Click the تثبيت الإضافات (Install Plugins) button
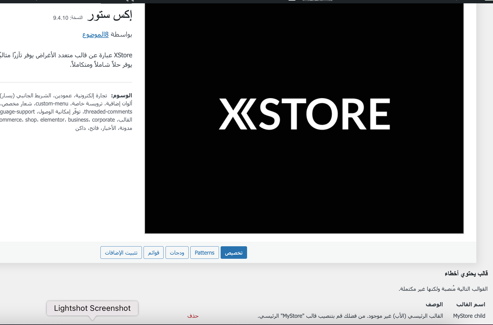 121,253
